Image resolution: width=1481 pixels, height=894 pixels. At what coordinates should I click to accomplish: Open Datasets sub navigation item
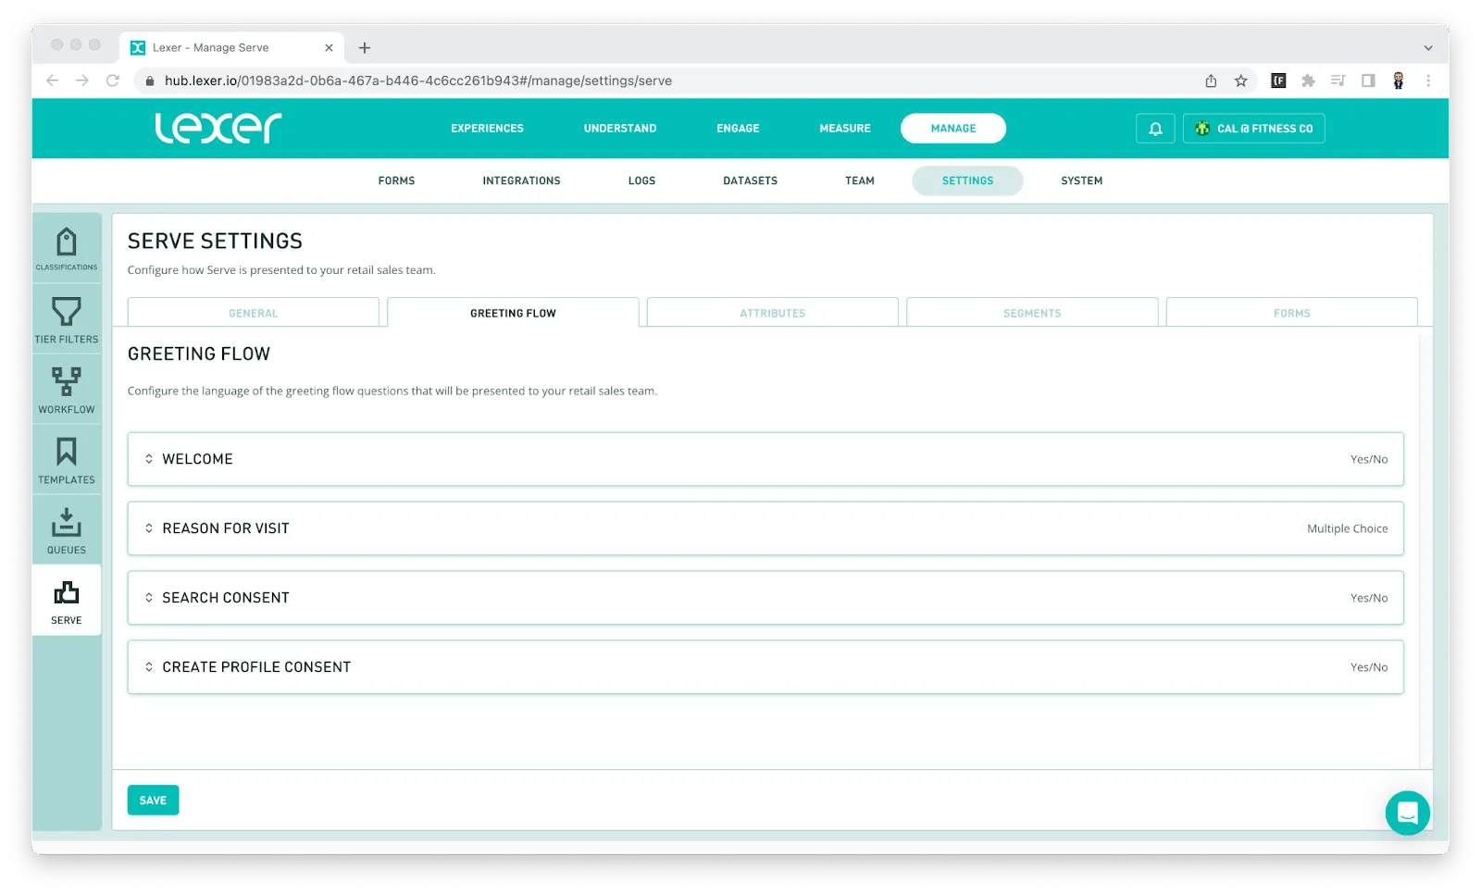tap(750, 180)
